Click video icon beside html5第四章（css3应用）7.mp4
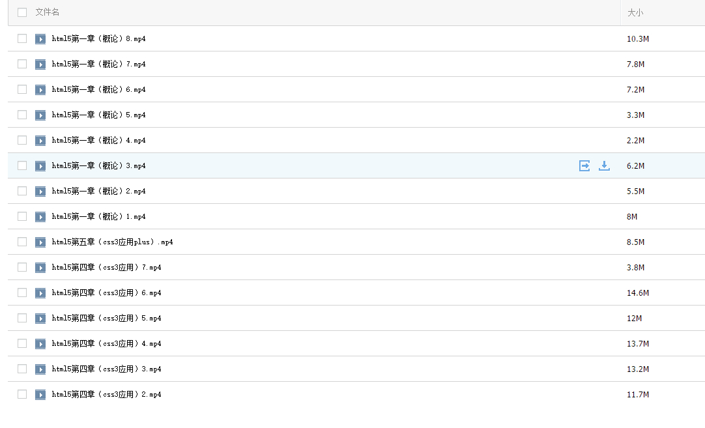Screen dimensions: 705x428 pyautogui.click(x=40, y=268)
